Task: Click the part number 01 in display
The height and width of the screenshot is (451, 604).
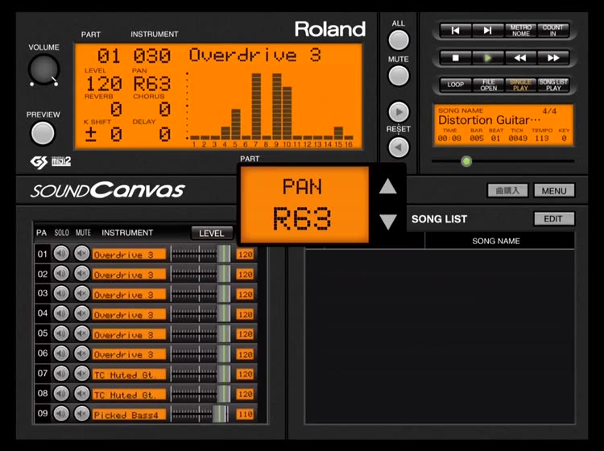Action: (x=108, y=56)
